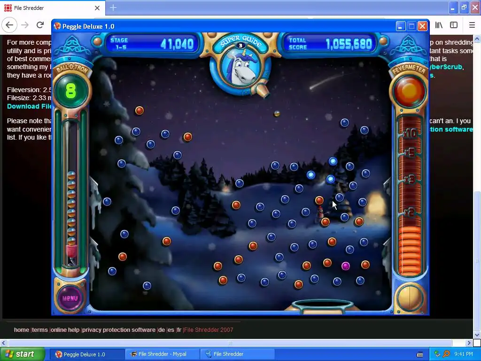481x361 pixels.
Task: Click the golden dial below the Fevermeter
Action: pyautogui.click(x=410, y=298)
